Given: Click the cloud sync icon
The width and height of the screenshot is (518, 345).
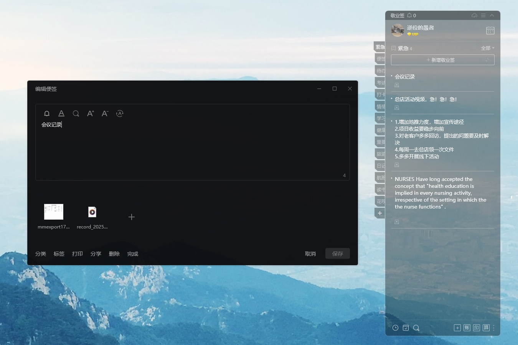Looking at the screenshot, I should pyautogui.click(x=474, y=15).
